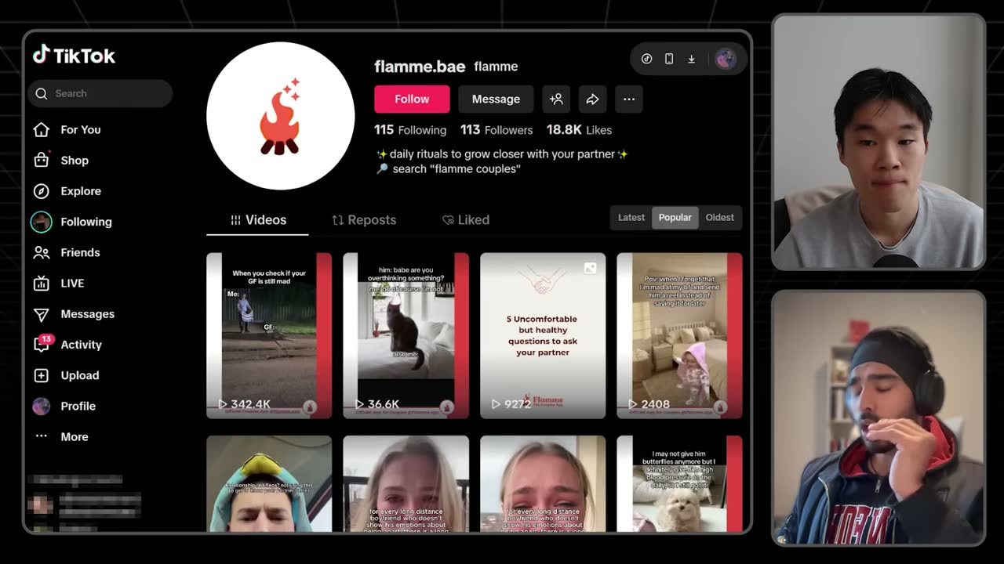Open the cat video with 36.6K views
This screenshot has height=564, width=1004.
[406, 335]
